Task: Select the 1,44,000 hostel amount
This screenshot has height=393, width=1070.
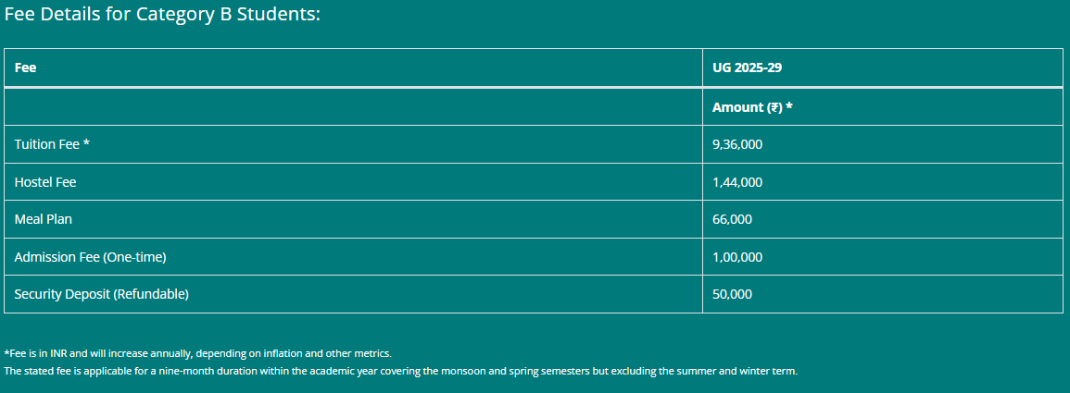Action: 737,182
